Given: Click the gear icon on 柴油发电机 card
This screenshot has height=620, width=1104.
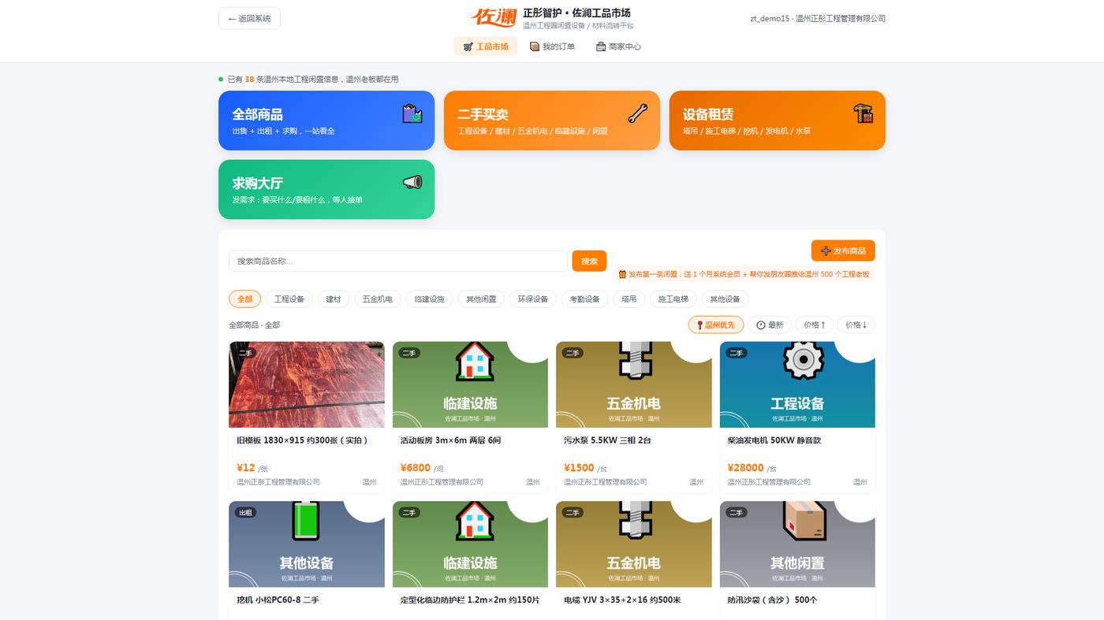Looking at the screenshot, I should (803, 362).
